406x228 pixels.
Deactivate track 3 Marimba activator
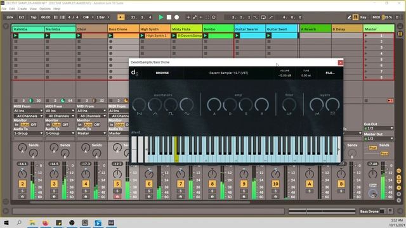click(x=54, y=184)
